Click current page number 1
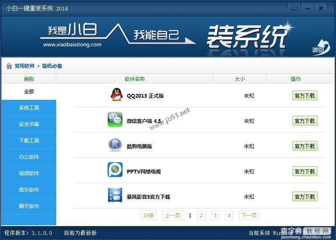This screenshot has width=336, height=240. [190, 215]
